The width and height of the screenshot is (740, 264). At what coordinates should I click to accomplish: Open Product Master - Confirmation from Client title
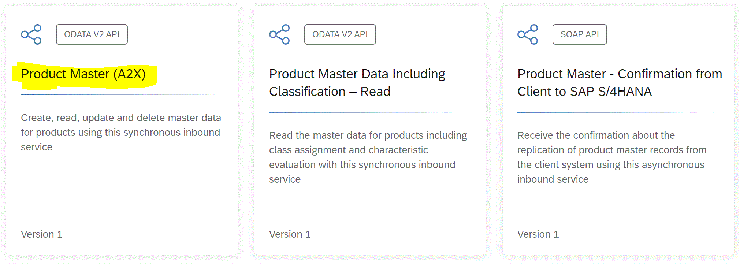coord(620,83)
